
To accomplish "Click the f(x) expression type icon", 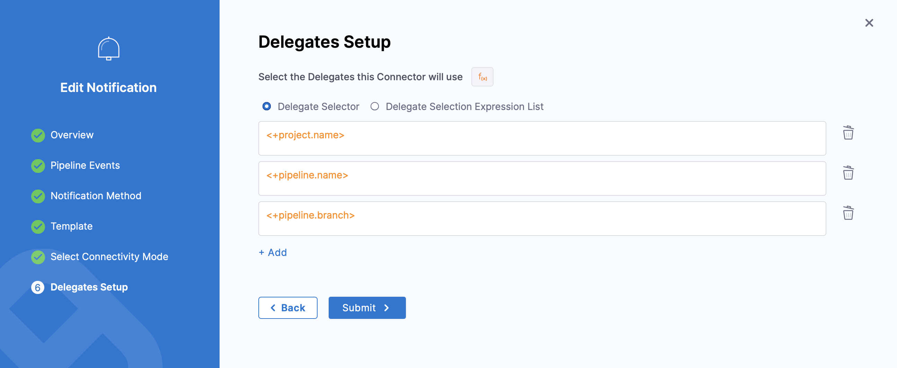I will click(x=482, y=77).
